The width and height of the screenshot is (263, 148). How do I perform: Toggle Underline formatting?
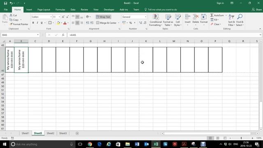click(x=42, y=23)
